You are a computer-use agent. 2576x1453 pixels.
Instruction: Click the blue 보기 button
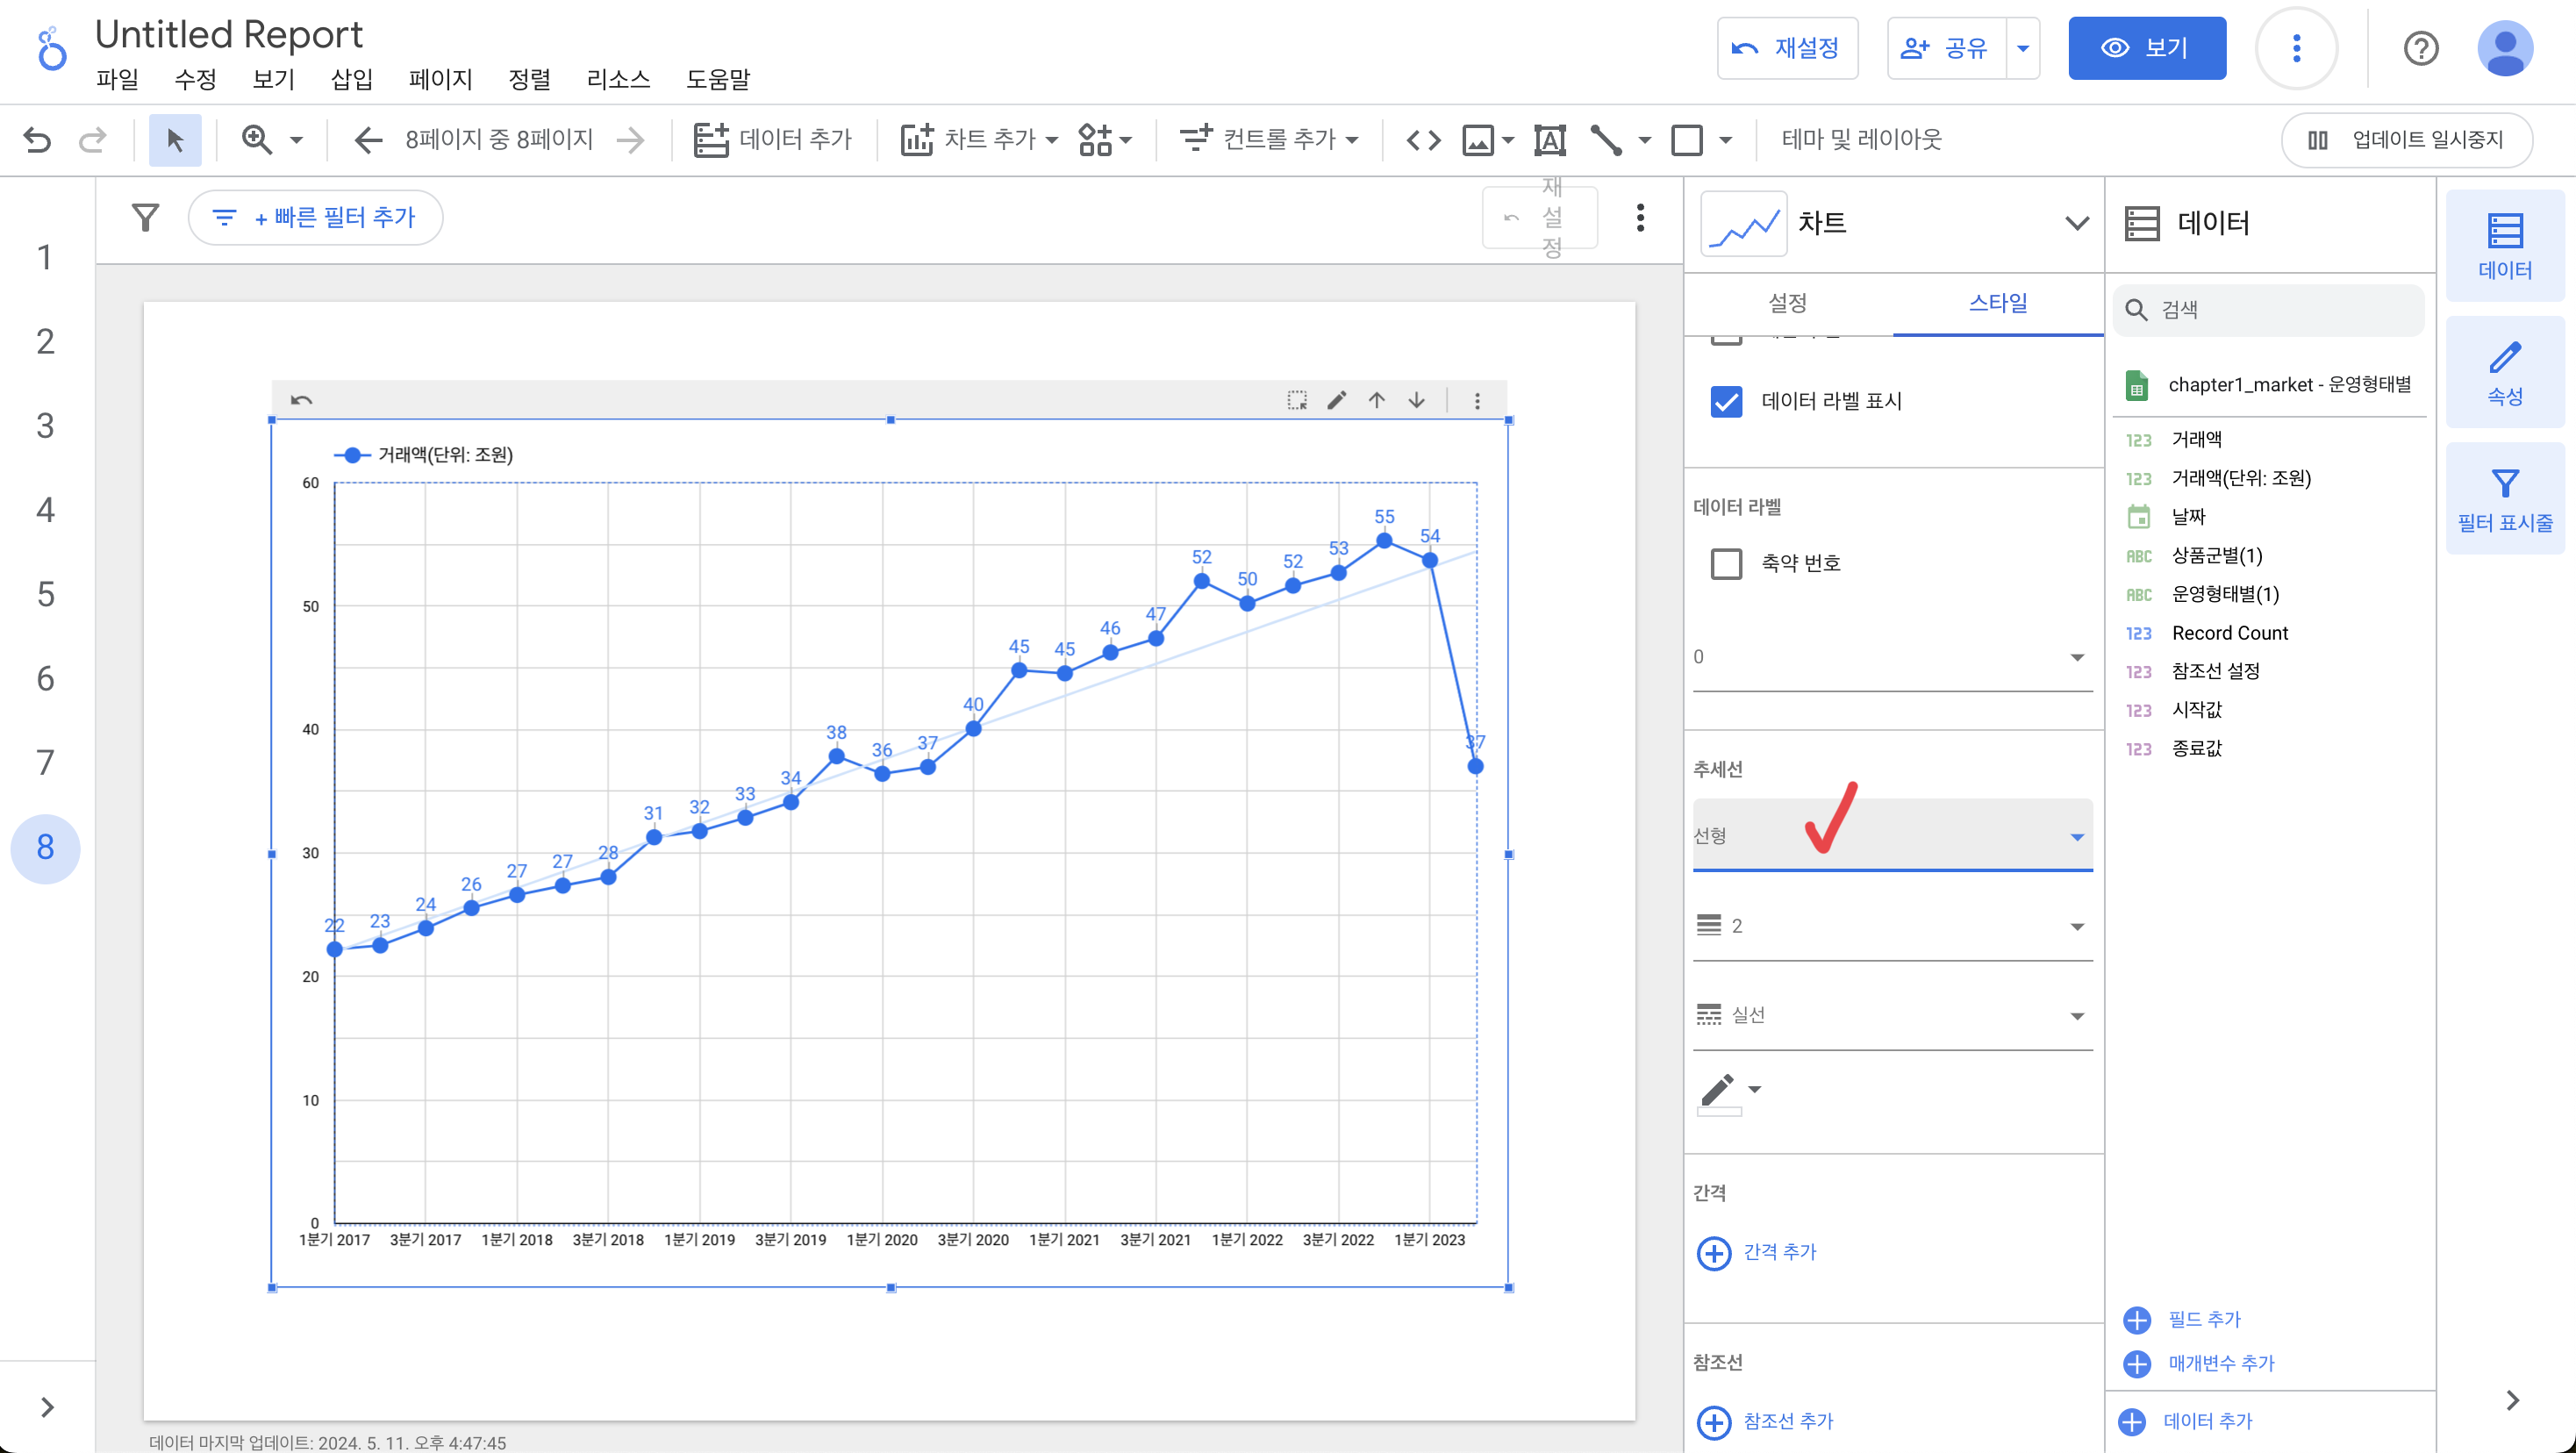2146,48
